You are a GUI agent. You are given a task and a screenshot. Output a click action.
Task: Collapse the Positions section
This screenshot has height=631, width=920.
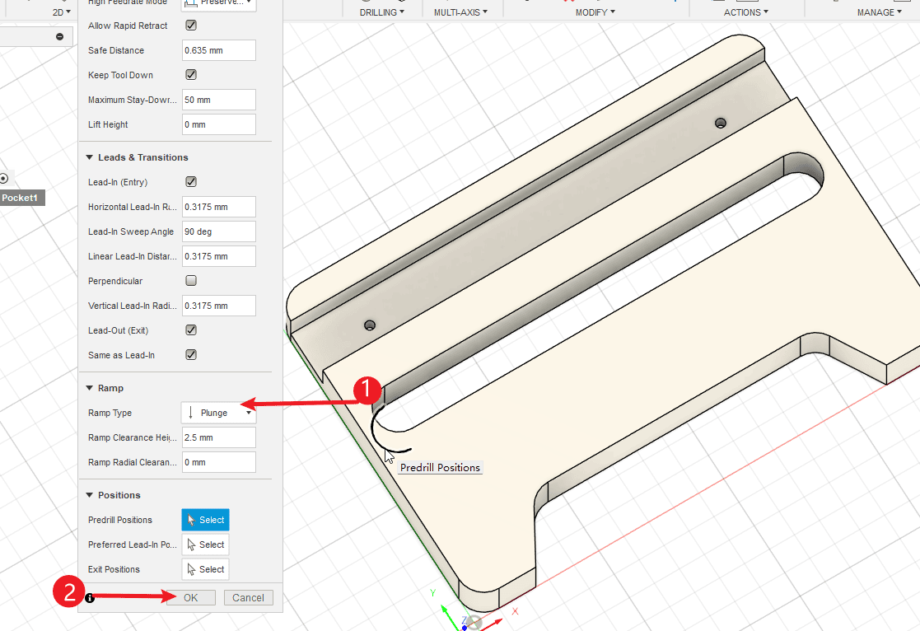pos(89,495)
